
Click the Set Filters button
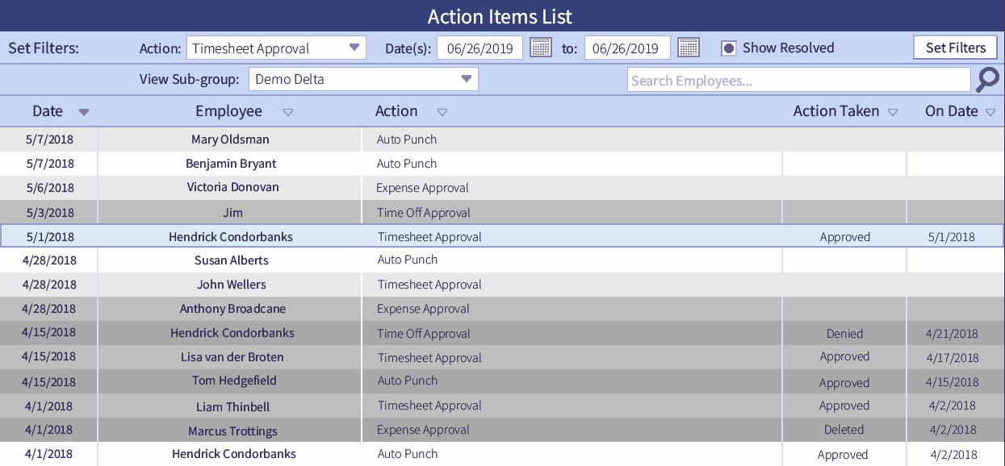pyautogui.click(x=955, y=47)
